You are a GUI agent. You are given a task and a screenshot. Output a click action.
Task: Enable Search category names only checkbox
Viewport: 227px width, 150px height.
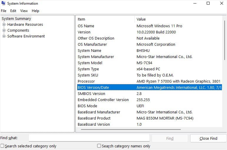click(x=99, y=146)
